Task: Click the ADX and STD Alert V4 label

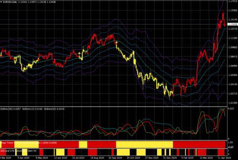Action: tap(20, 150)
